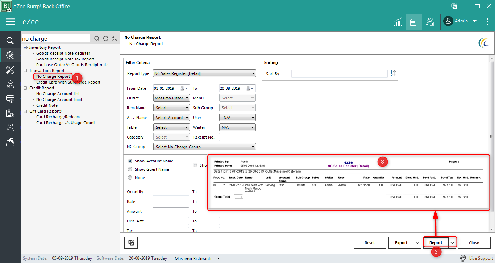The height and width of the screenshot is (263, 495).
Task: Open the POS register sidebar icon
Action: 10,142
